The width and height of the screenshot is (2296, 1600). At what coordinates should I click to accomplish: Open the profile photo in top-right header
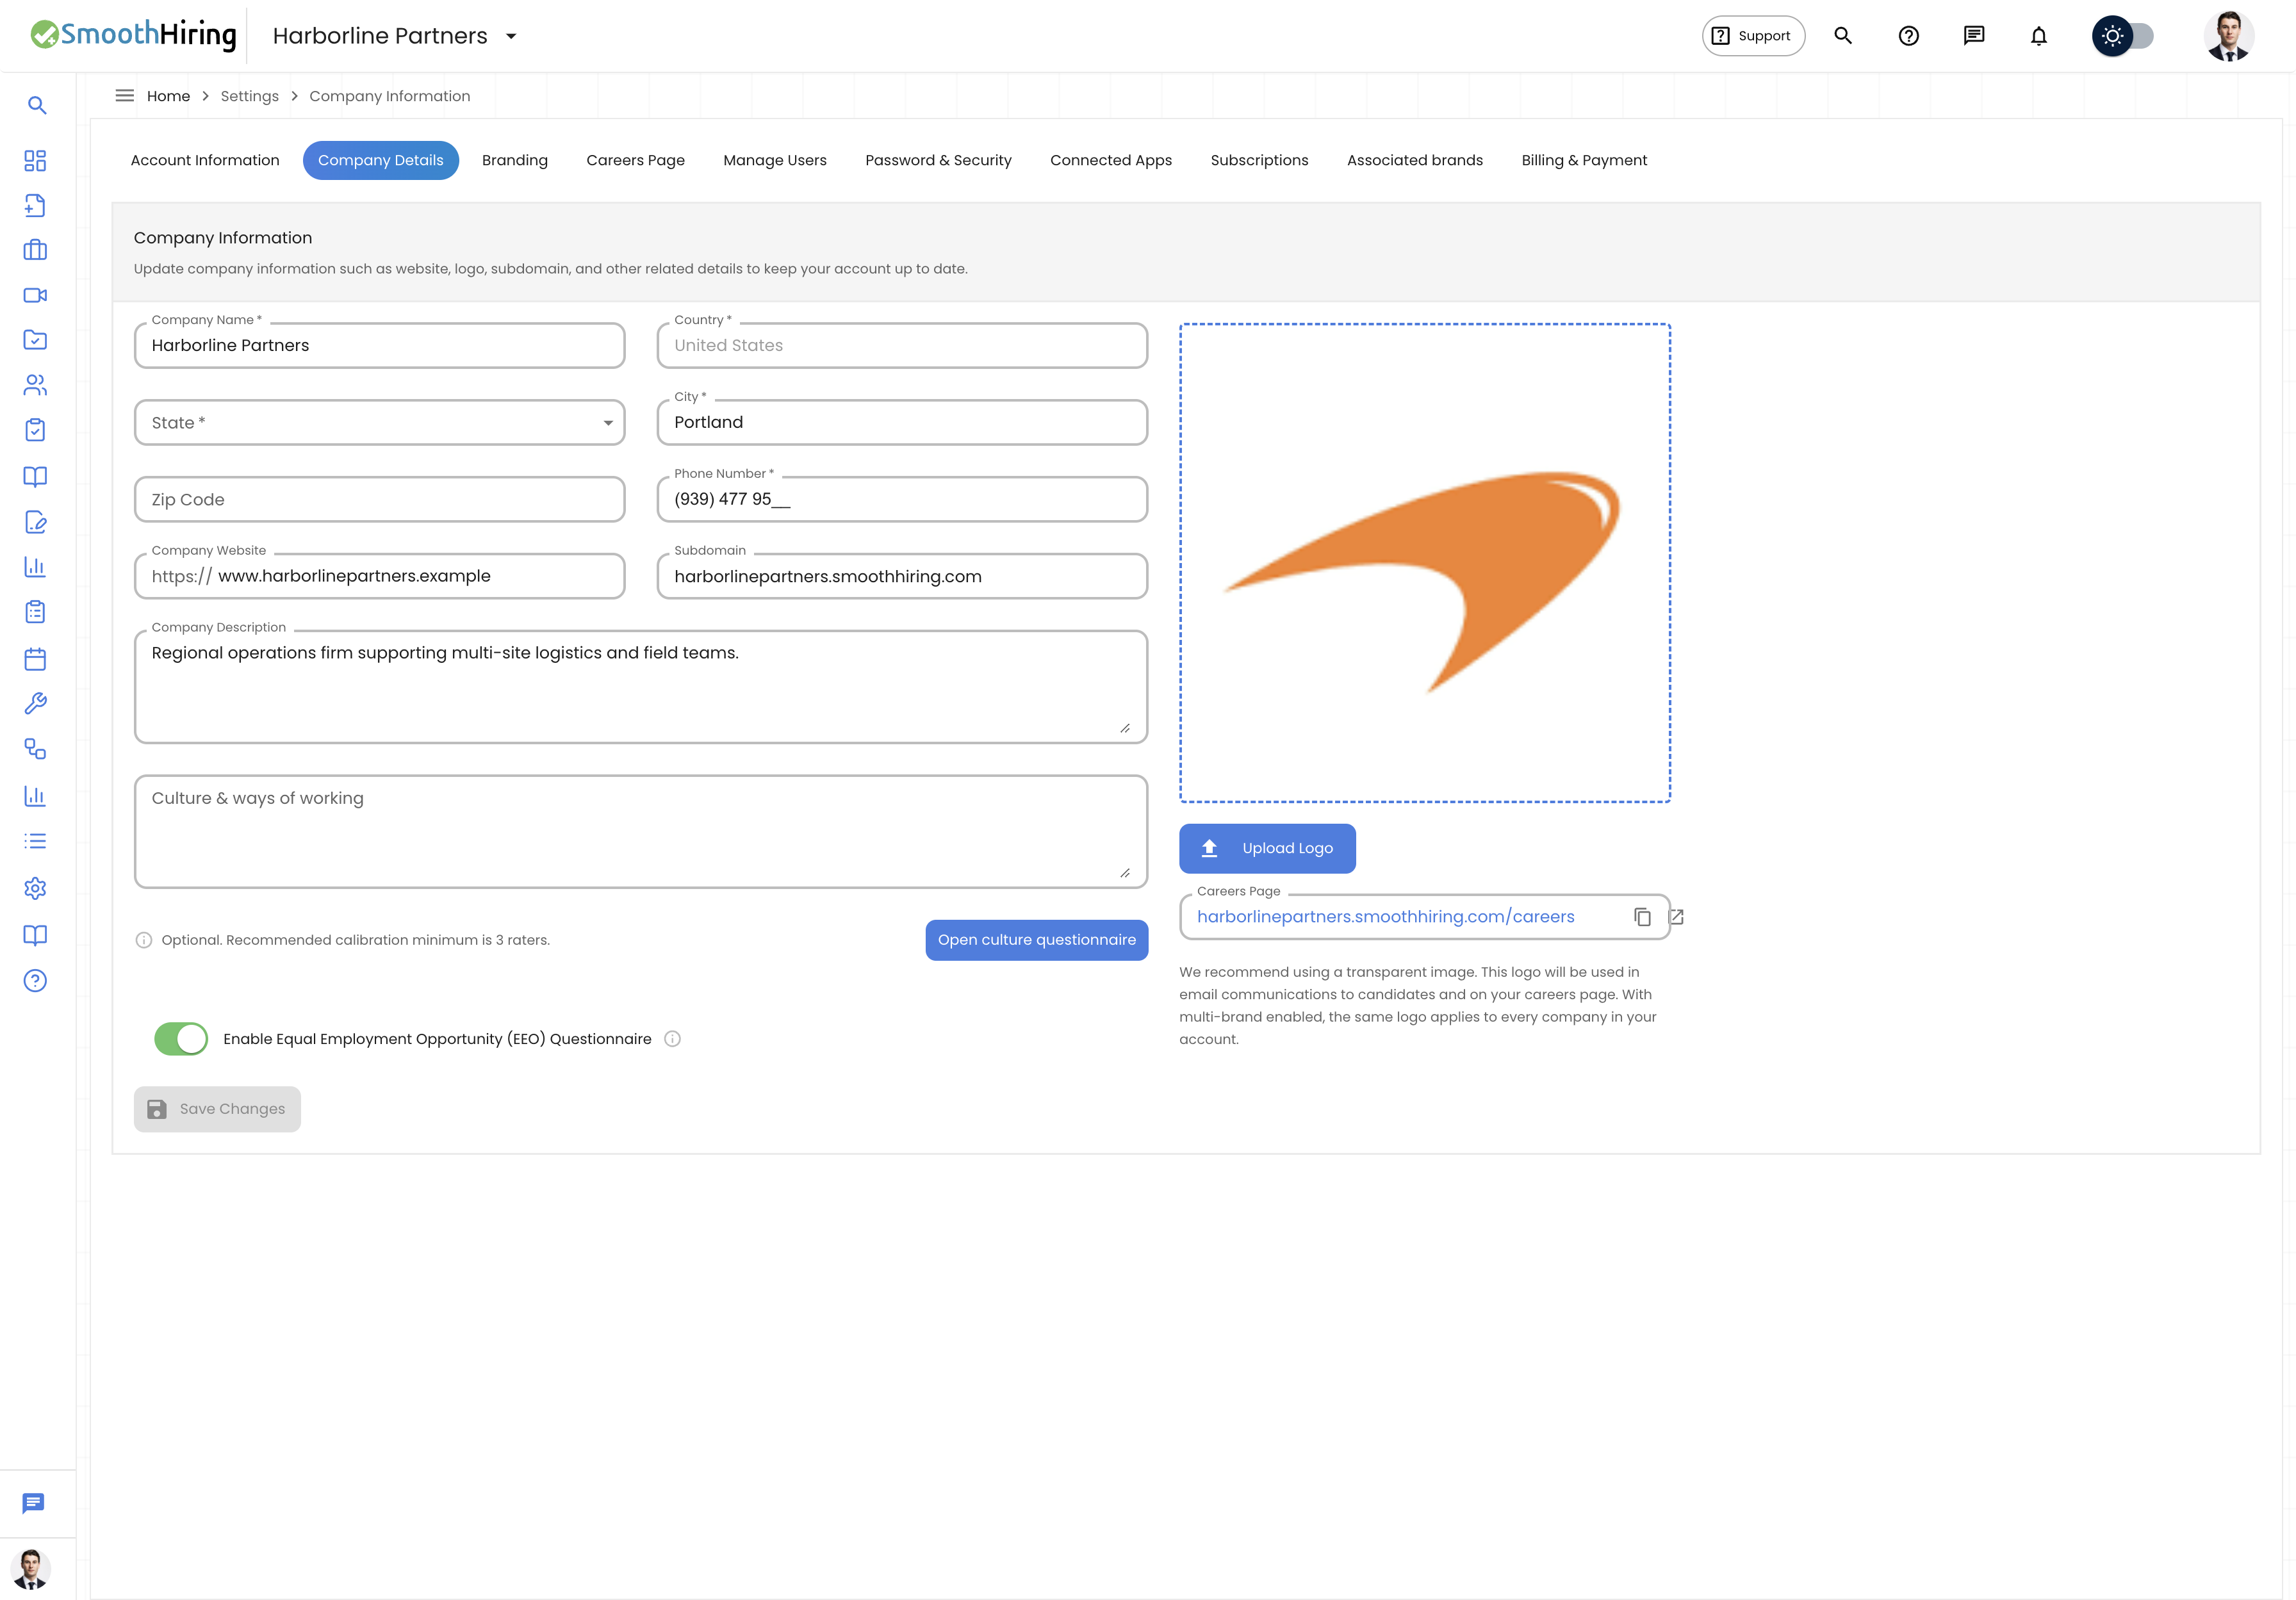click(x=2229, y=36)
